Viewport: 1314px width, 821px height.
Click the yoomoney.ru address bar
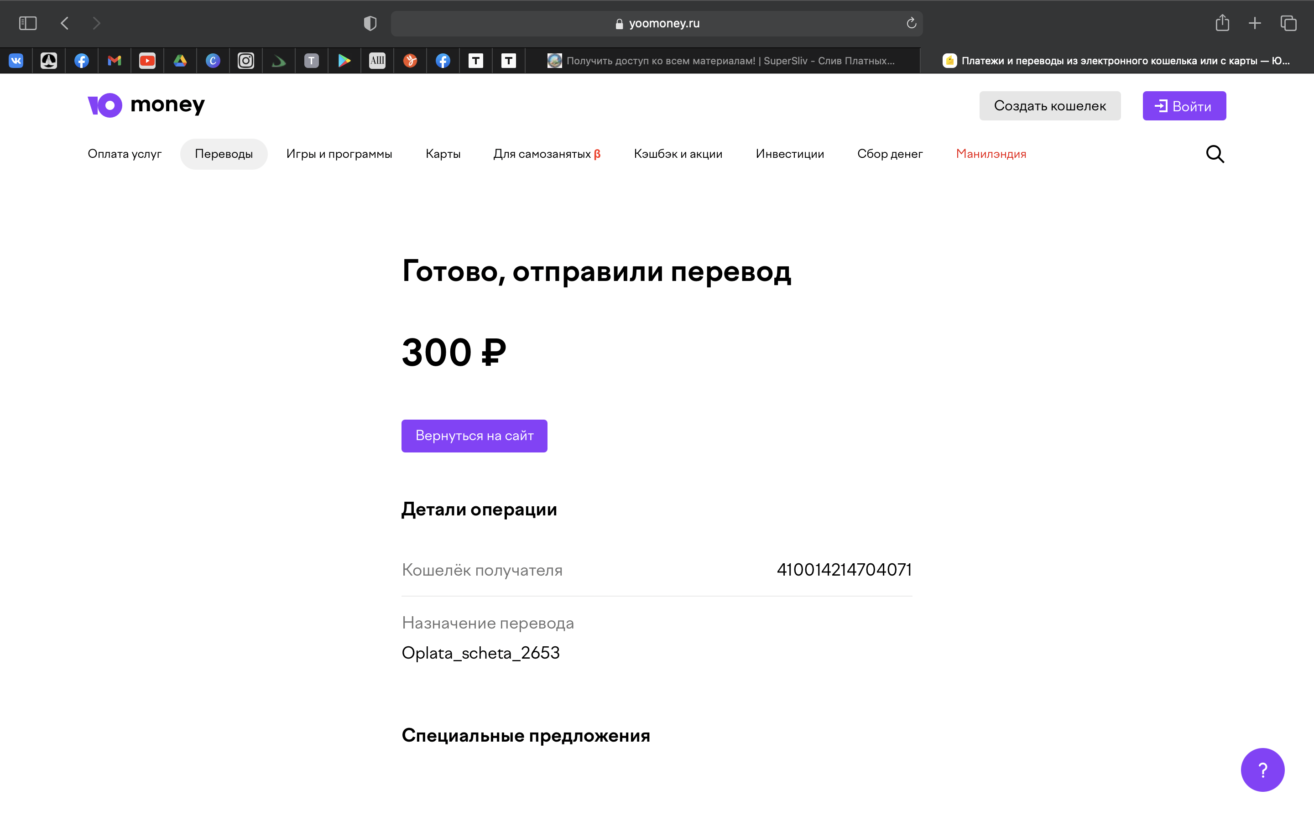tap(657, 23)
